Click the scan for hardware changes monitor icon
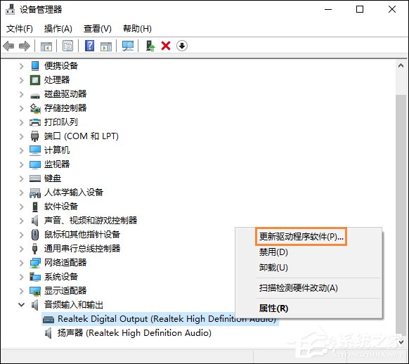 [x=128, y=46]
